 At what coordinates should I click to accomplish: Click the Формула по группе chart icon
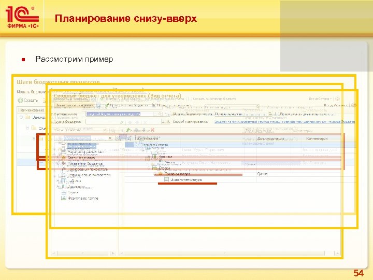tap(64, 198)
